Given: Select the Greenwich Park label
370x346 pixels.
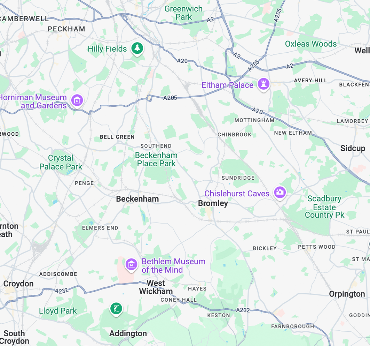Looking at the screenshot, I should click(183, 13).
